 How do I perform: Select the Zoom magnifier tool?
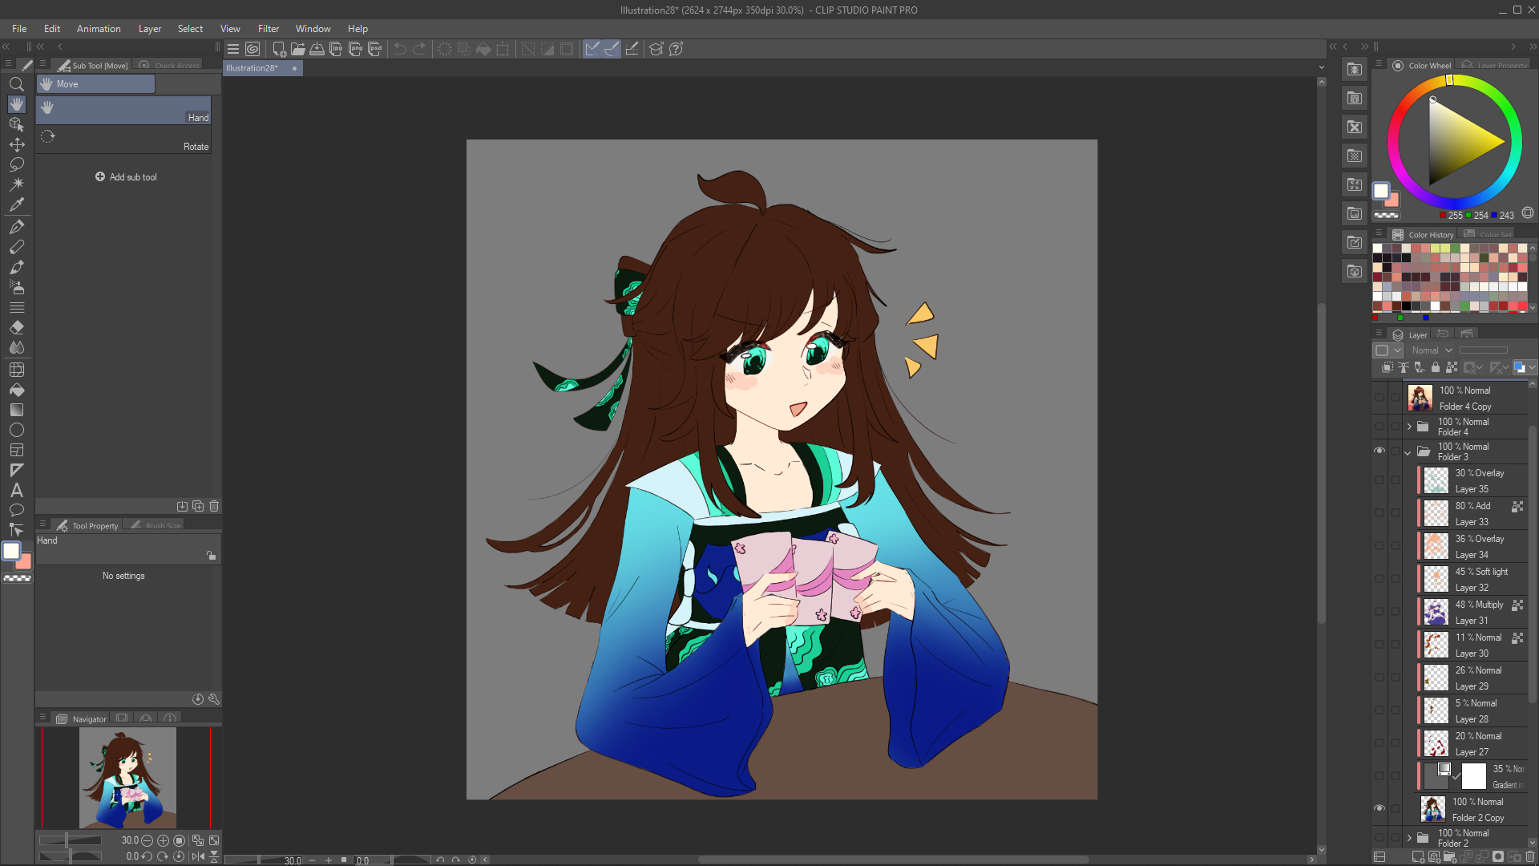pyautogui.click(x=16, y=84)
